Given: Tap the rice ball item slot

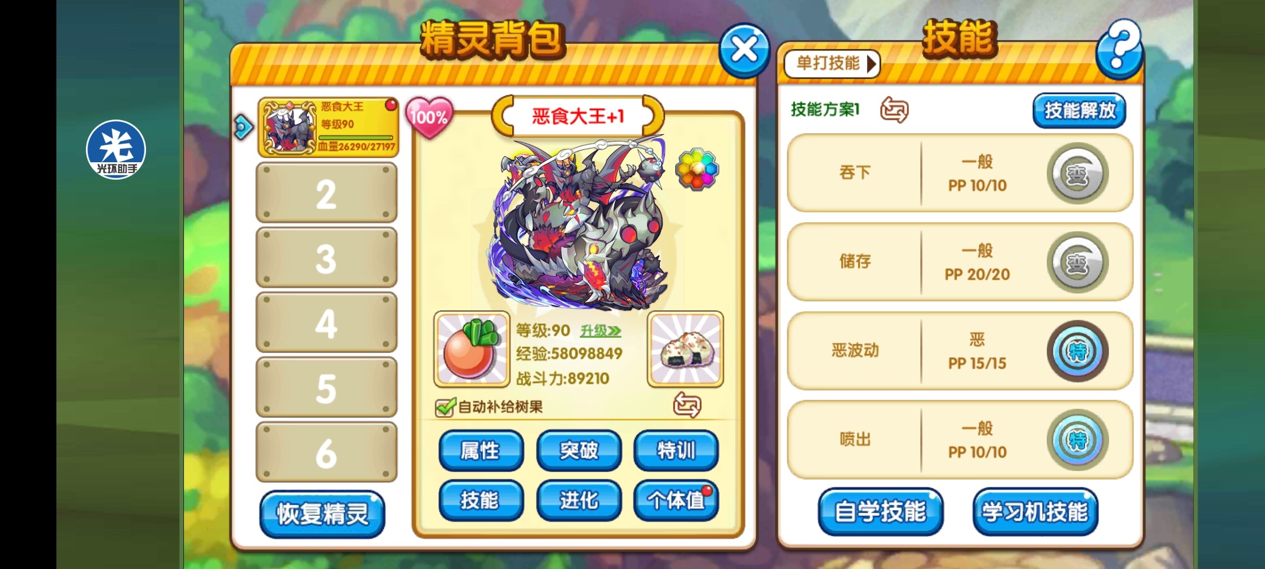Looking at the screenshot, I should (x=685, y=349).
